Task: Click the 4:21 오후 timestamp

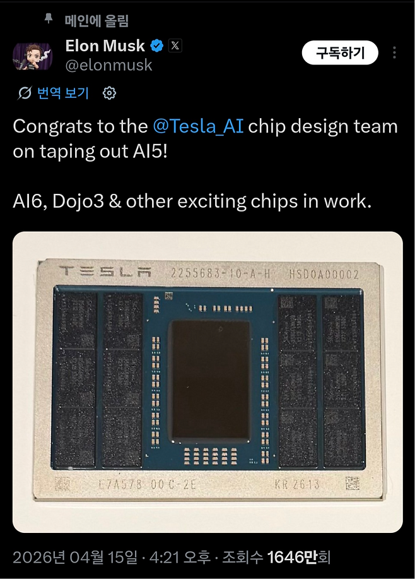Action: click(175, 557)
